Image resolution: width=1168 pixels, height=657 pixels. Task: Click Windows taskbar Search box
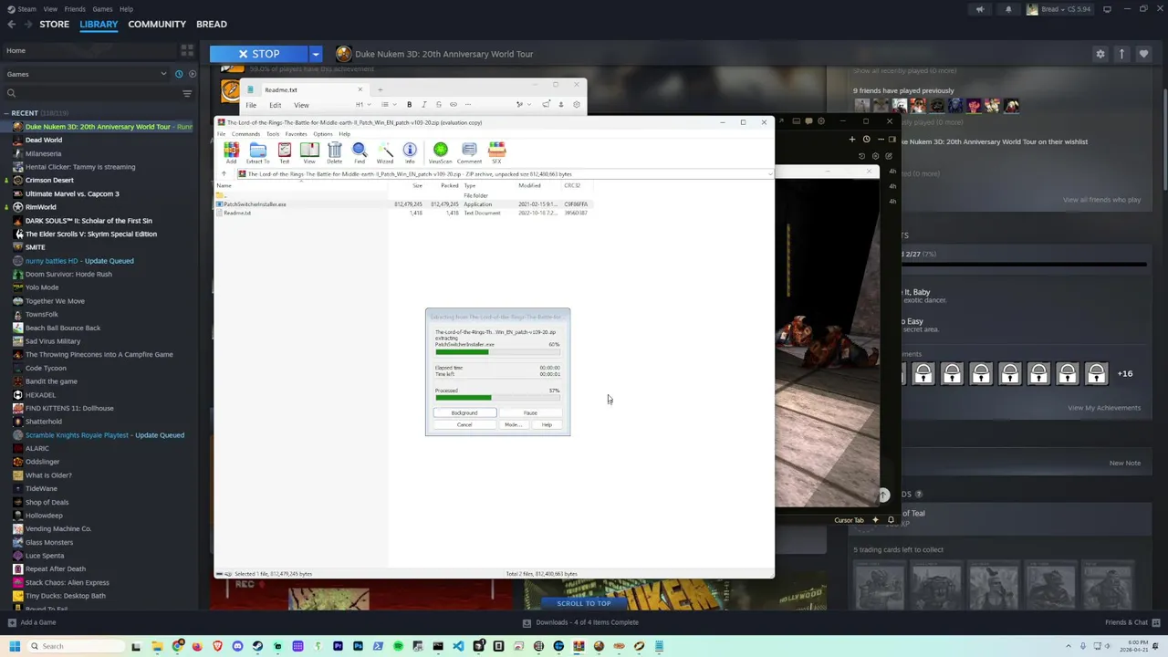[x=77, y=646]
